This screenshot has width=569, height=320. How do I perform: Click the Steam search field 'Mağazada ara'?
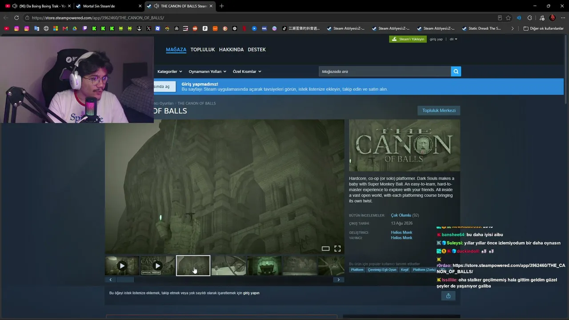click(x=385, y=72)
